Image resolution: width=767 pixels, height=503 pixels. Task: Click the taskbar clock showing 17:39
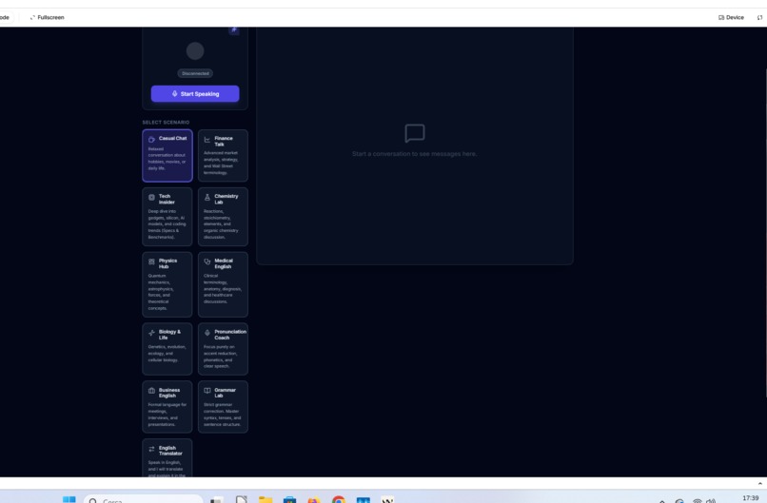click(x=751, y=498)
